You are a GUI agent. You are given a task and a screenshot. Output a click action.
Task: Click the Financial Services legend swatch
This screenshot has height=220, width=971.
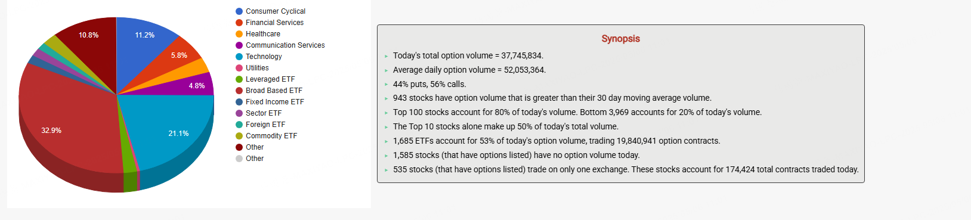pyautogui.click(x=239, y=23)
